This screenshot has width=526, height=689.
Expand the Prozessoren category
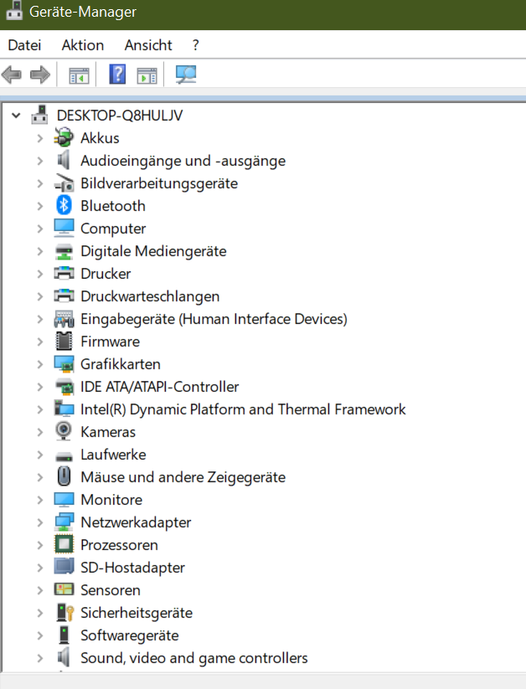(x=39, y=545)
